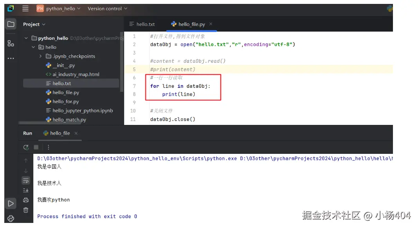Image resolution: width=418 pixels, height=228 pixels.
Task: Expand the .ipynb_checkpoints folder
Action: pyautogui.click(x=41, y=56)
